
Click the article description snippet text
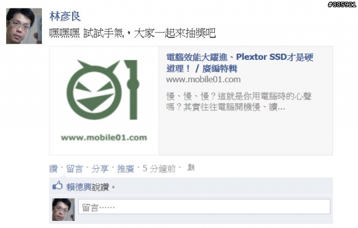tap(239, 102)
